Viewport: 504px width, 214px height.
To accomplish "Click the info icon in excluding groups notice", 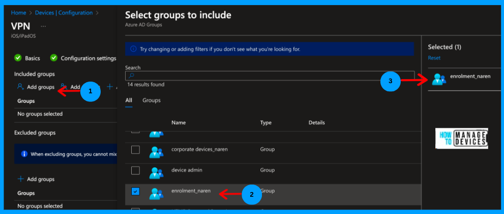I will [24, 154].
